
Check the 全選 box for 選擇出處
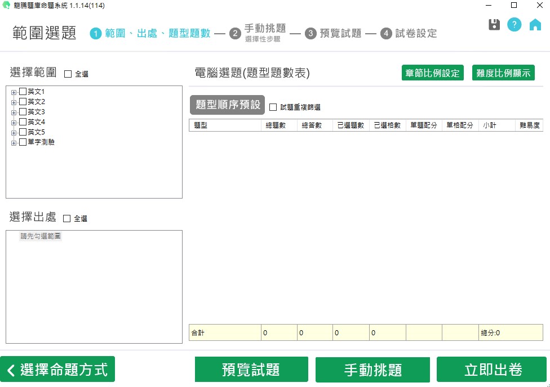click(x=67, y=218)
